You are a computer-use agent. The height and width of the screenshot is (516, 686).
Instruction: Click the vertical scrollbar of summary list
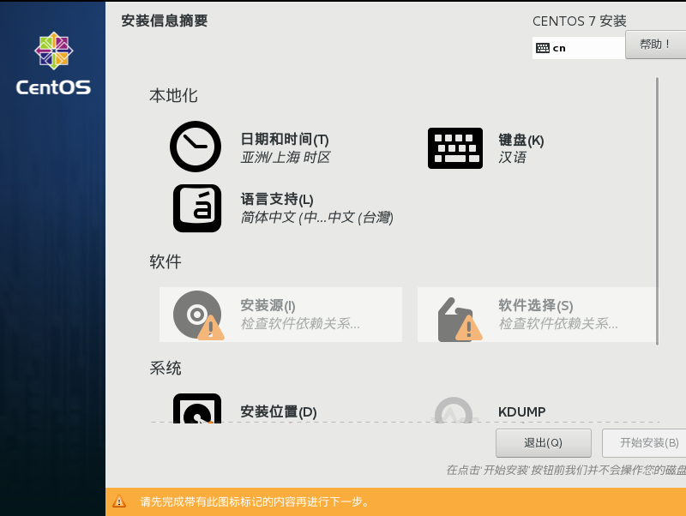[x=657, y=211]
